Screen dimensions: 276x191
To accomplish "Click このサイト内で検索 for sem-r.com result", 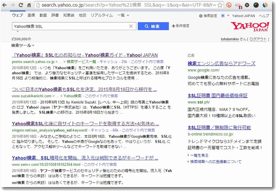I will (100, 164).
